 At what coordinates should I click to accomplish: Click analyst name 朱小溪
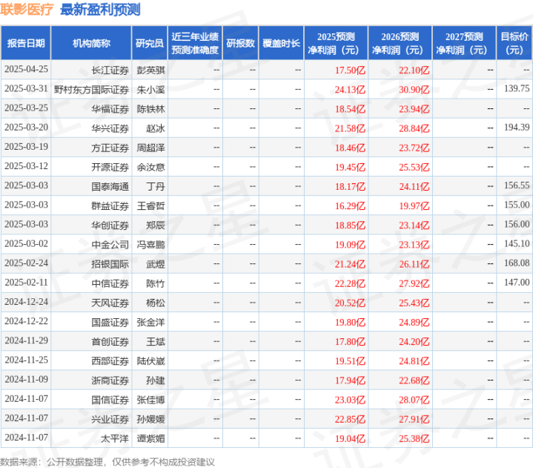(x=150, y=90)
